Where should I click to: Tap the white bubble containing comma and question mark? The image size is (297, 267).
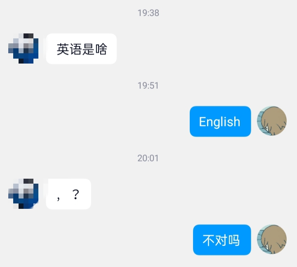(68, 194)
